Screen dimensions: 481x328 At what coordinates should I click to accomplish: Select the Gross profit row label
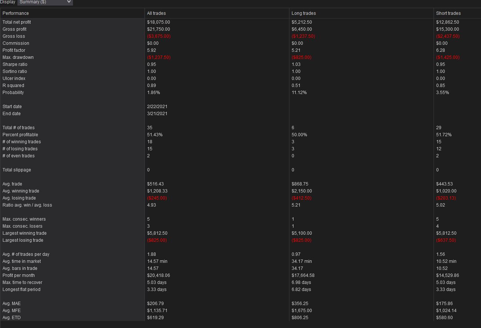(x=14, y=29)
